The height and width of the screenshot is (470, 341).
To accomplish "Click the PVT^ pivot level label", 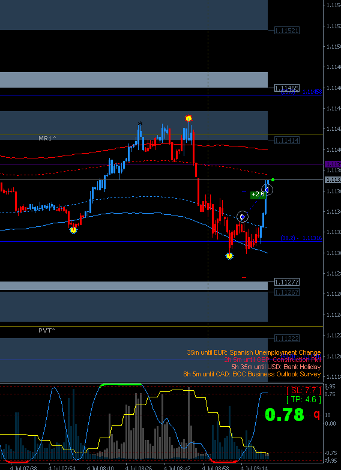I will (x=47, y=330).
